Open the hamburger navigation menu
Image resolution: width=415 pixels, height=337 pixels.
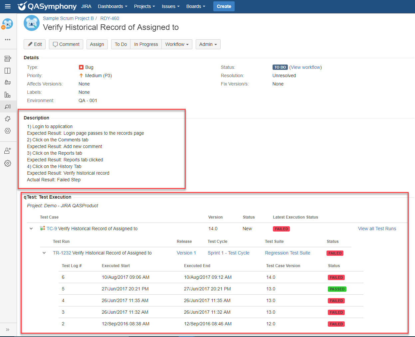[x=8, y=6]
